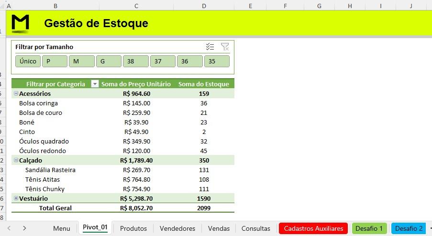Select size 36 in slicer
Screen dimensions: 432x236
pos(189,61)
